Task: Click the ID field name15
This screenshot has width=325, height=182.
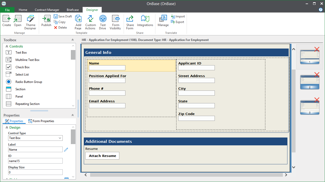Action: 35,161
